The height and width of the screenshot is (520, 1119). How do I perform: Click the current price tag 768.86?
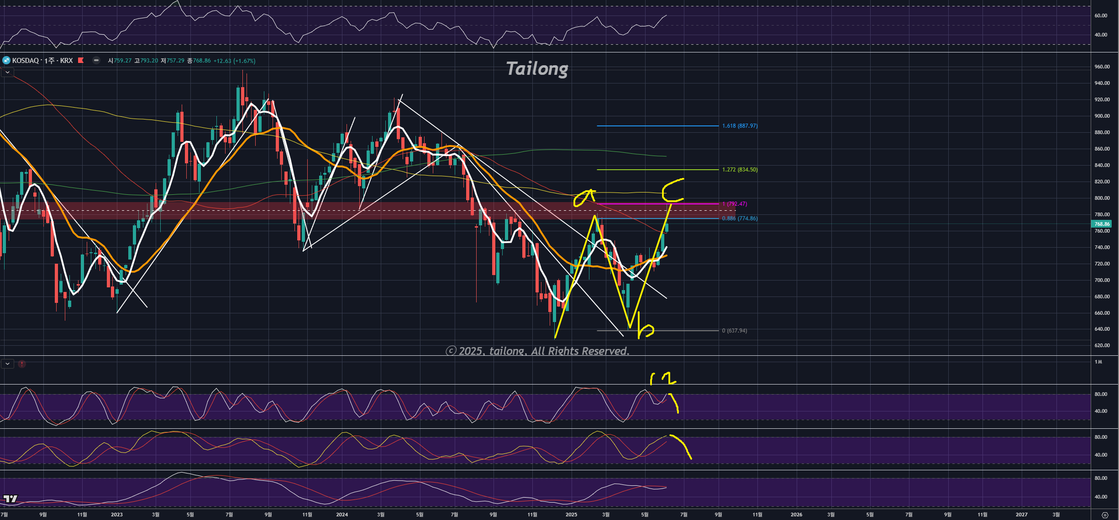click(1102, 224)
